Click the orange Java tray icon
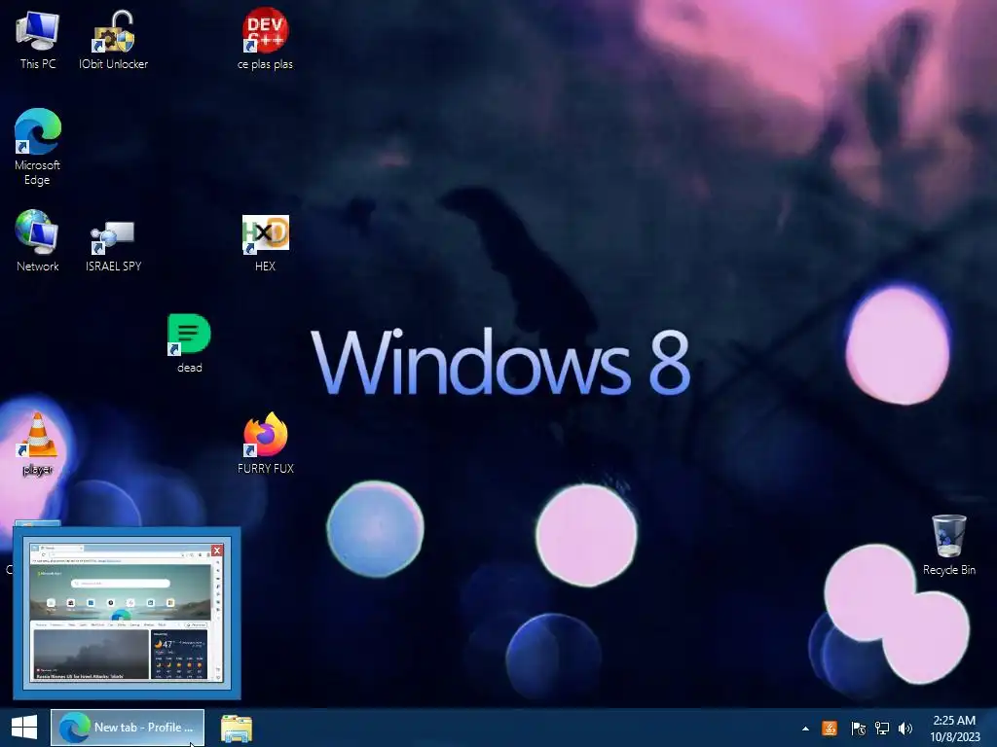Viewport: 997px width, 747px height. tap(830, 728)
